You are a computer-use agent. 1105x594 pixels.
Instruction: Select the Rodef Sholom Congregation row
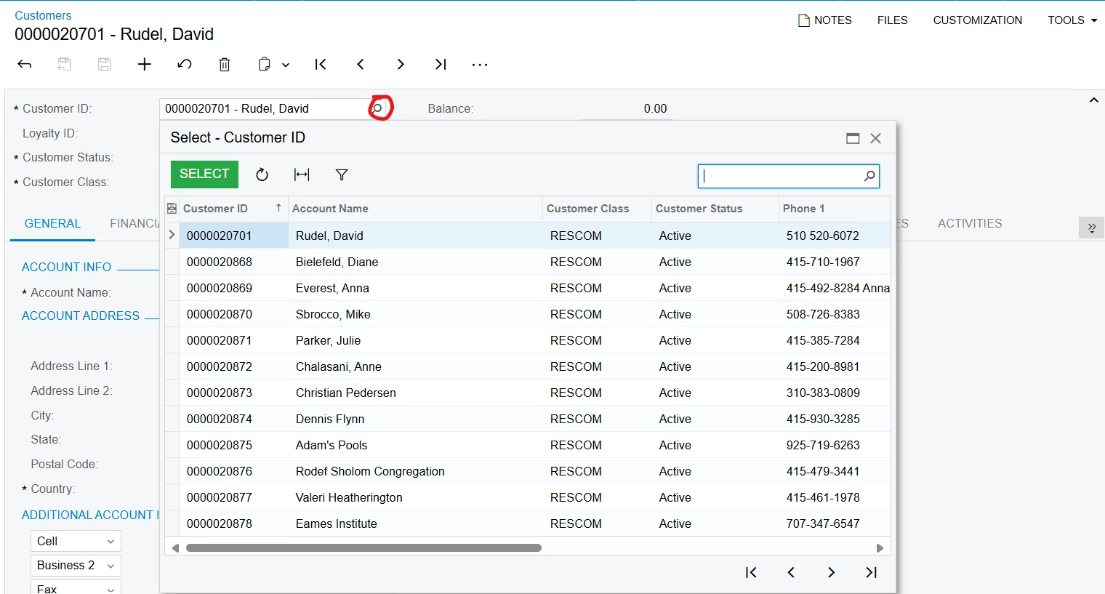528,471
